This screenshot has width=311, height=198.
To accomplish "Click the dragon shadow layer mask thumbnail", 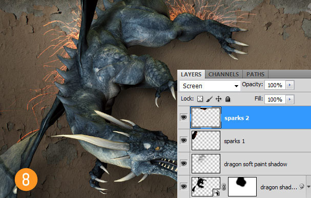I will coord(242,187).
